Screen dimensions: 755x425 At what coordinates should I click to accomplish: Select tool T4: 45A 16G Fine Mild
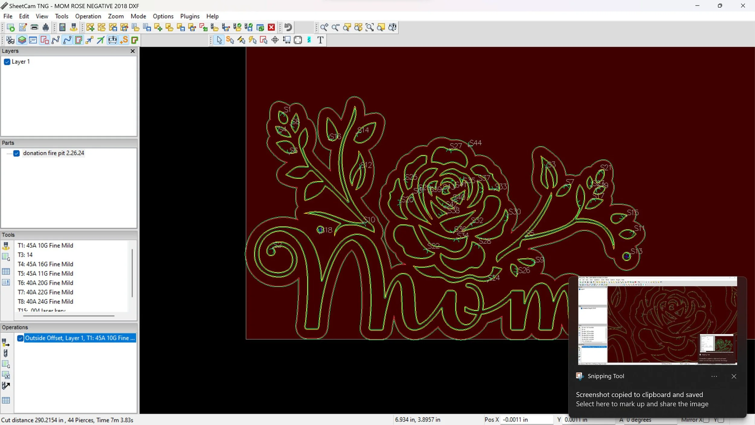pyautogui.click(x=45, y=264)
